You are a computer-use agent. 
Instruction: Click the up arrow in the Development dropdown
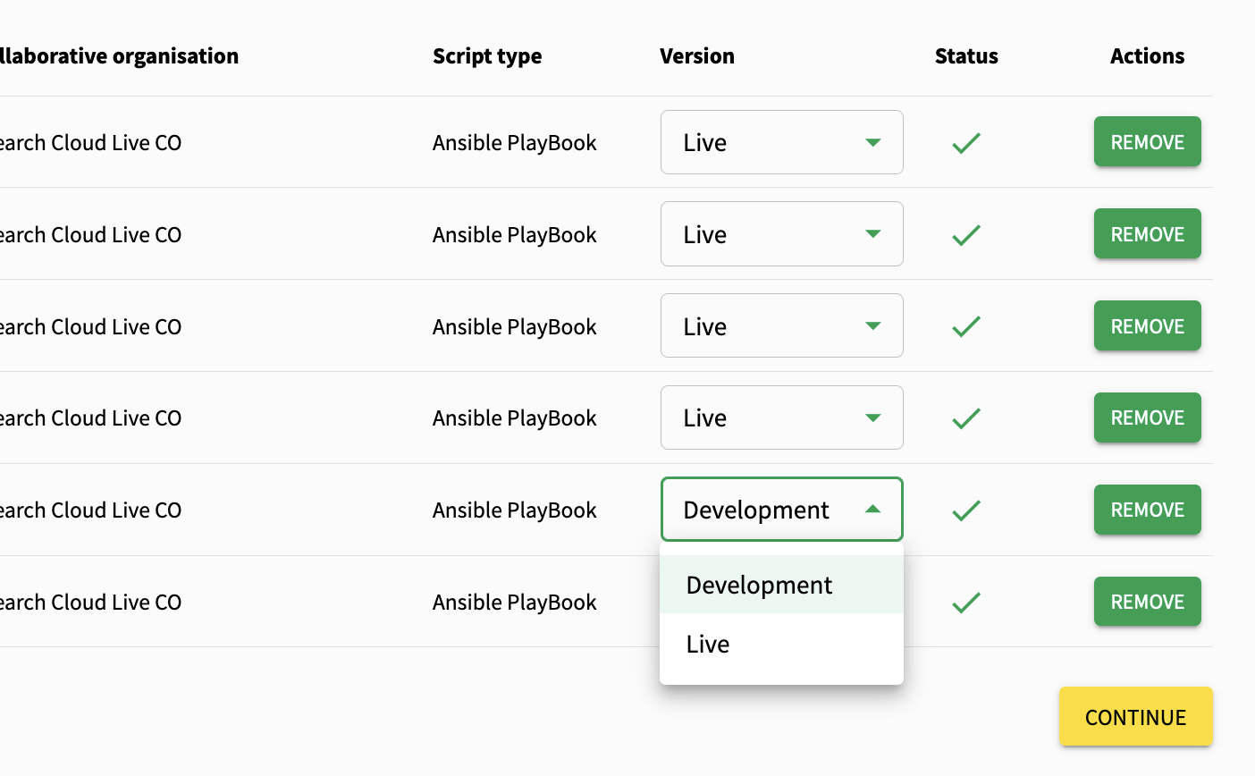873,510
